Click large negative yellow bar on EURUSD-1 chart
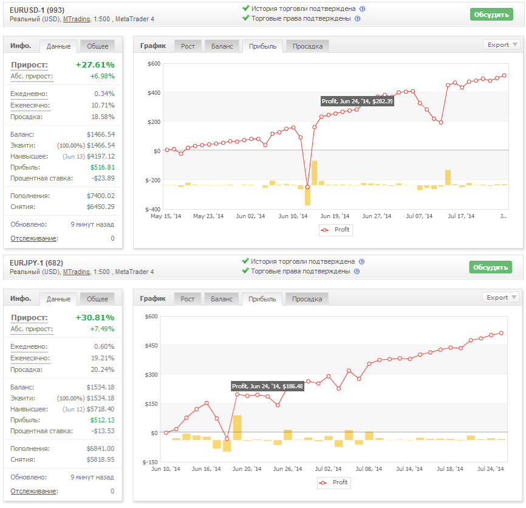The image size is (526, 508). (307, 195)
